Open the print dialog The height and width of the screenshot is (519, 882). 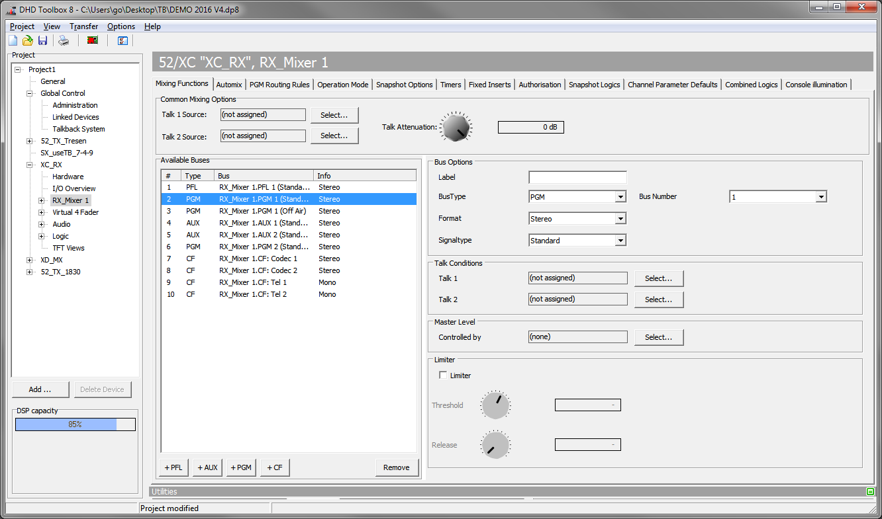coord(63,40)
